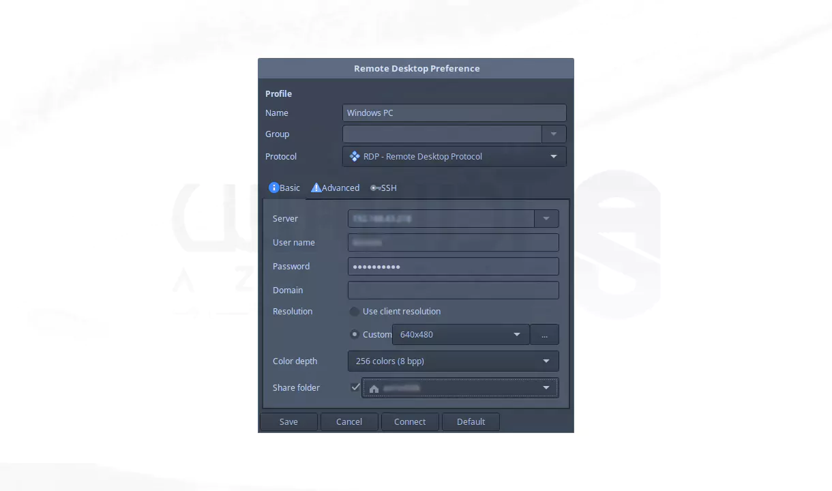Click the Password field
The image size is (832, 491).
pos(454,266)
